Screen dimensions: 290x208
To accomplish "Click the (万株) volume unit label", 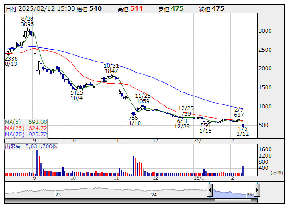I will (277, 173).
